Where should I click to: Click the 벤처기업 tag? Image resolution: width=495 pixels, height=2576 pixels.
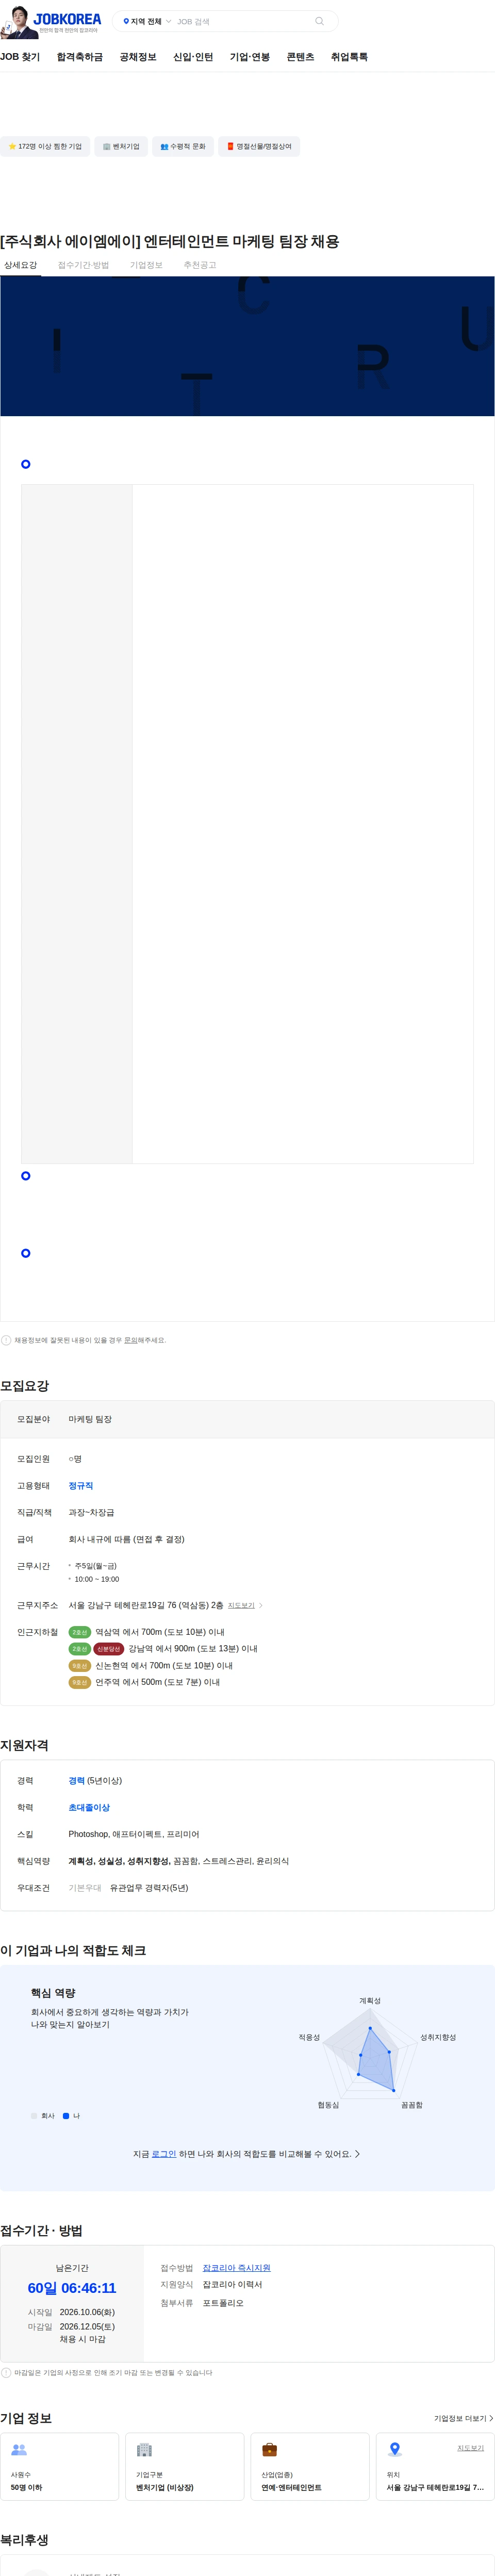tap(121, 146)
